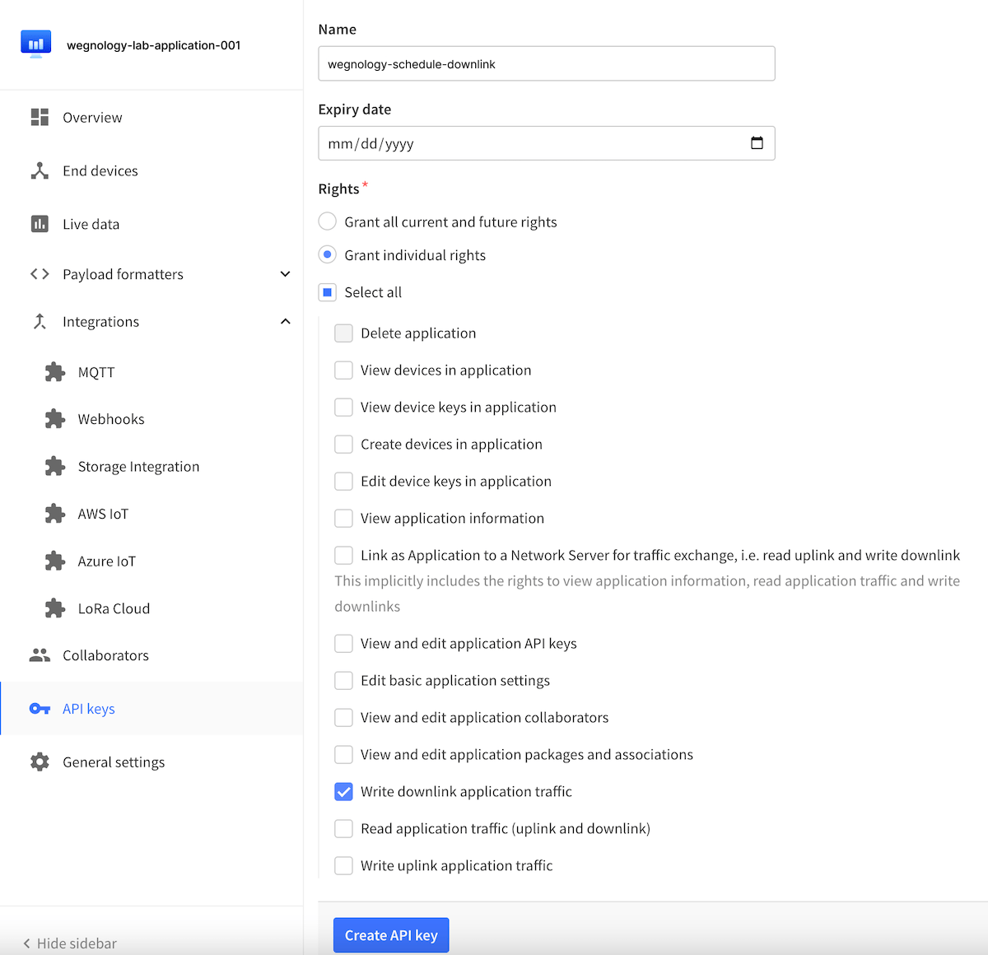Check View device keys in application
988x955 pixels.
pyautogui.click(x=343, y=407)
